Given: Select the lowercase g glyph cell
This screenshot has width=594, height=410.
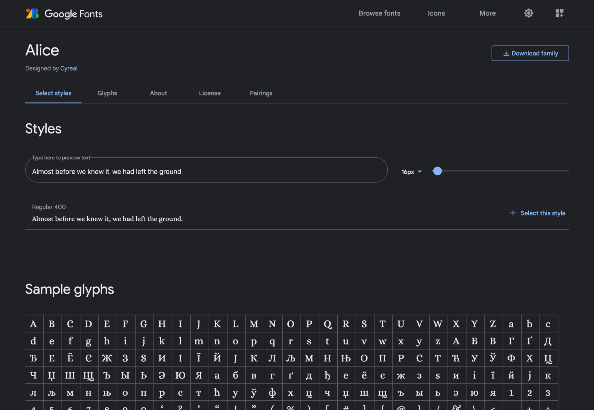Looking at the screenshot, I should tap(89, 341).
